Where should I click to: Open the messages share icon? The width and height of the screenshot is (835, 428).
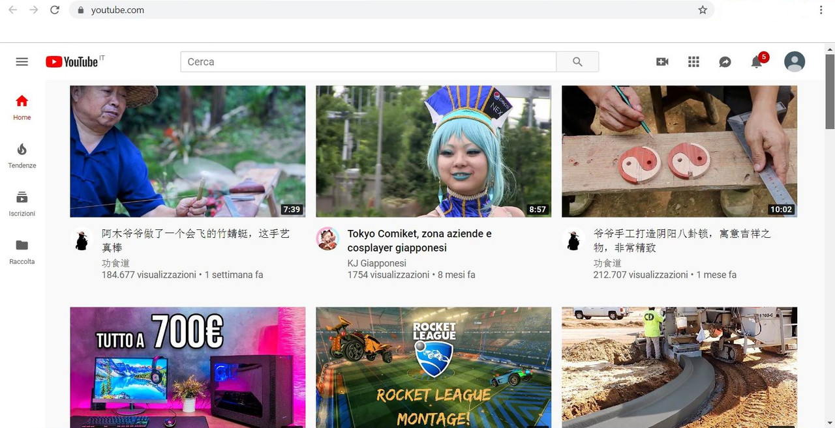pyautogui.click(x=725, y=62)
